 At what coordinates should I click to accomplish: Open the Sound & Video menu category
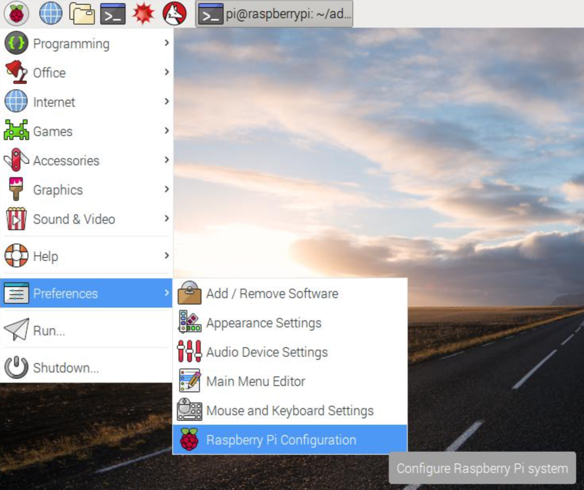point(87,219)
